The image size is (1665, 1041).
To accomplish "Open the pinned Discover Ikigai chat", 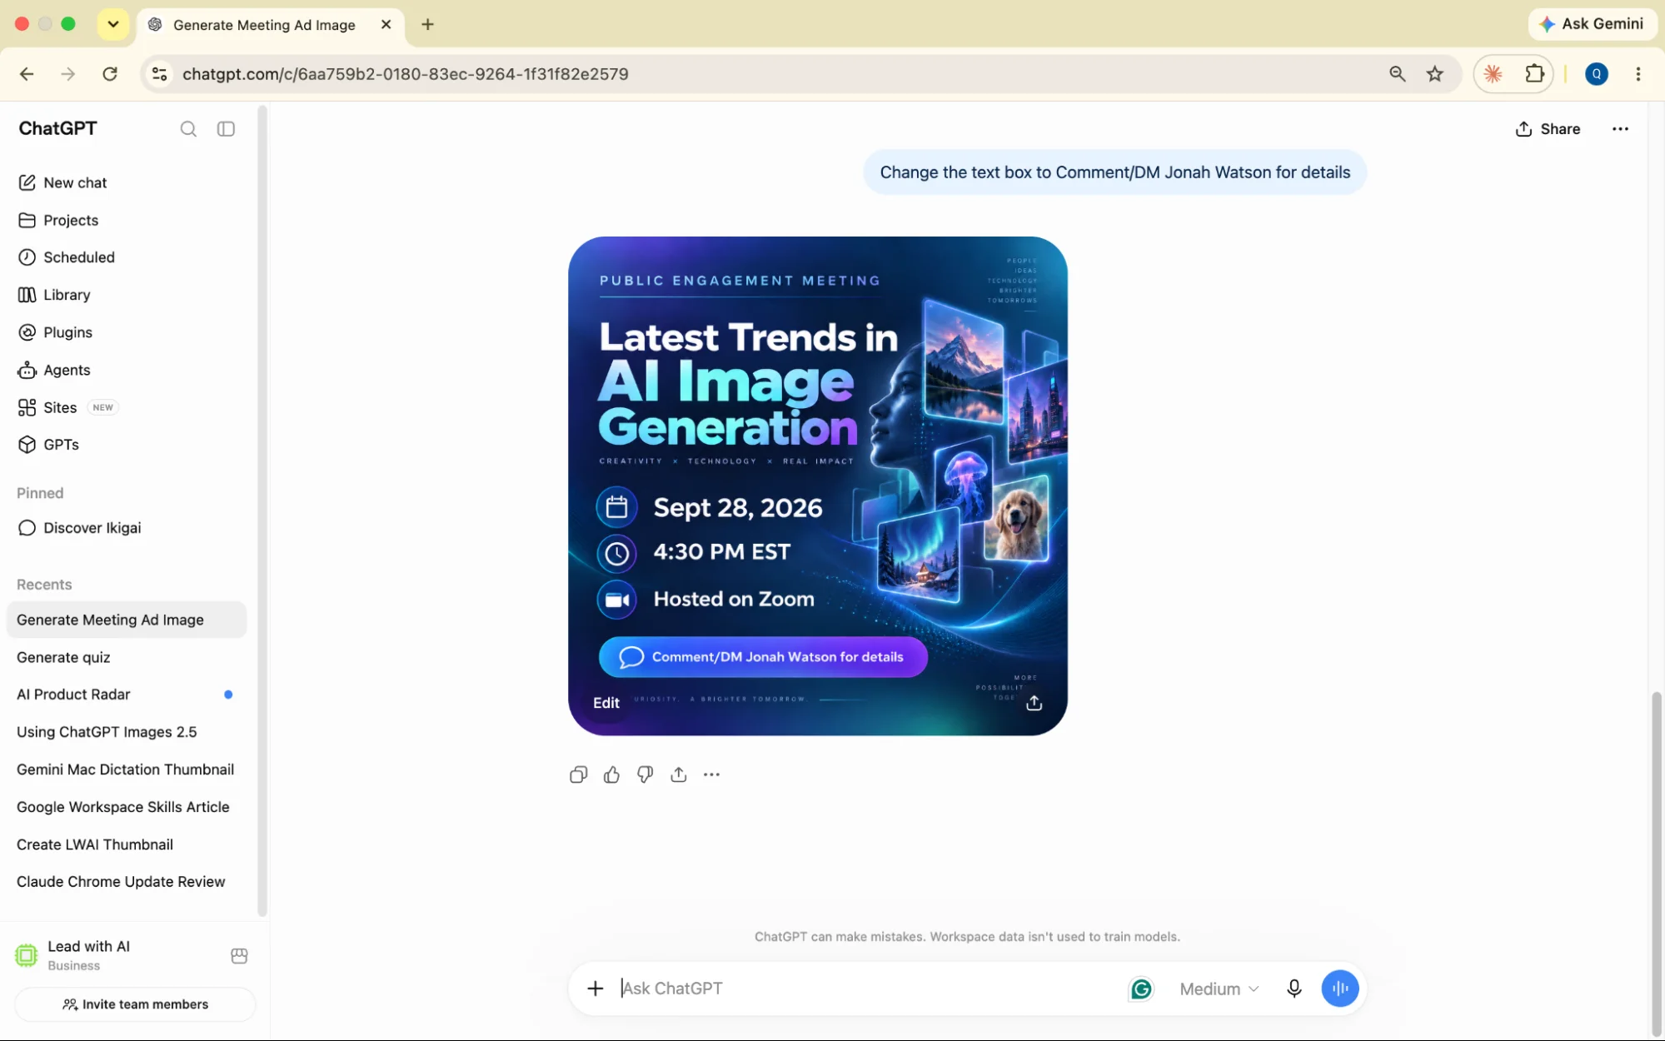I will tap(125, 528).
